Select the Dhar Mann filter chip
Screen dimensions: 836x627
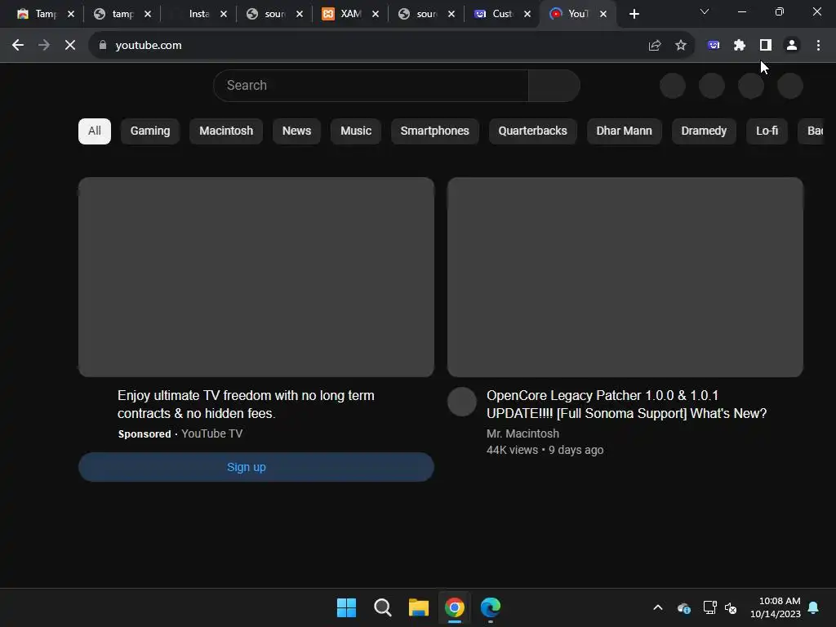(x=624, y=131)
